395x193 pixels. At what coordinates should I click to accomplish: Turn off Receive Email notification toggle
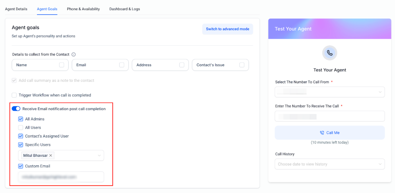click(x=16, y=109)
